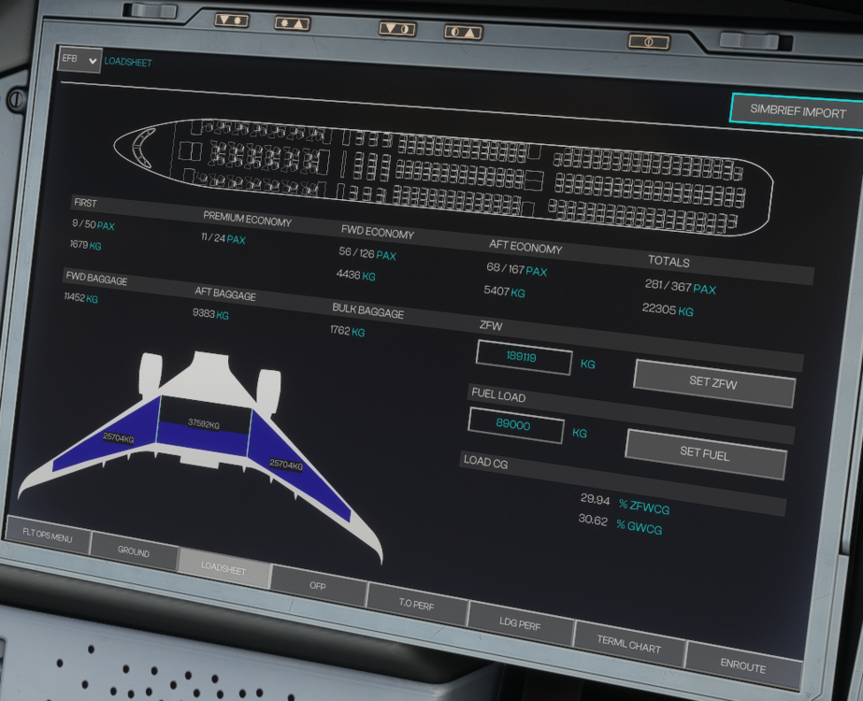Image resolution: width=863 pixels, height=701 pixels.
Task: Open the EFB dropdown menu
Action: [79, 60]
